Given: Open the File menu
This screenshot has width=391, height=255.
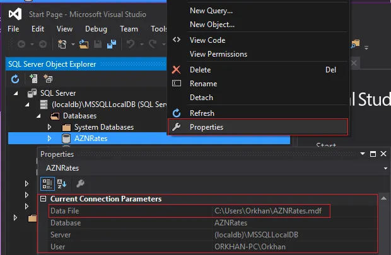Looking at the screenshot, I should pos(13,29).
